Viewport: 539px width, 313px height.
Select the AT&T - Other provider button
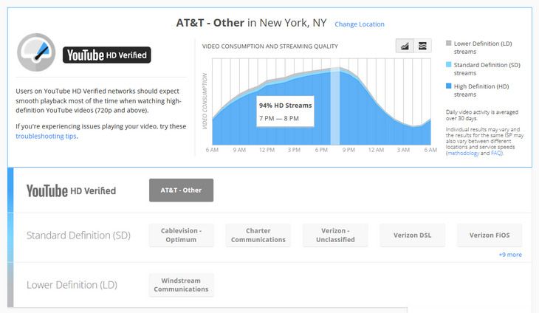181,190
